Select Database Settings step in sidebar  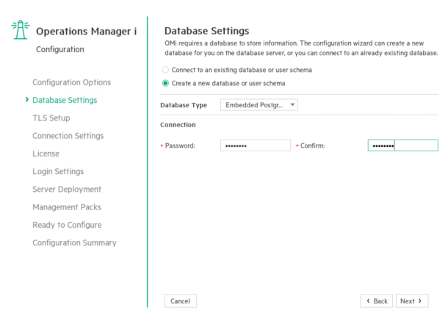pos(65,100)
